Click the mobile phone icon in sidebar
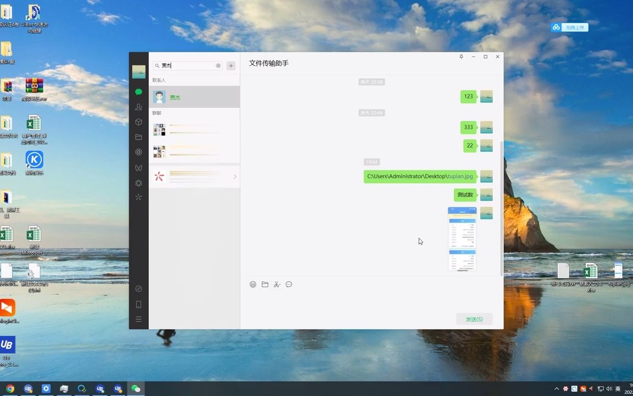 (x=138, y=304)
